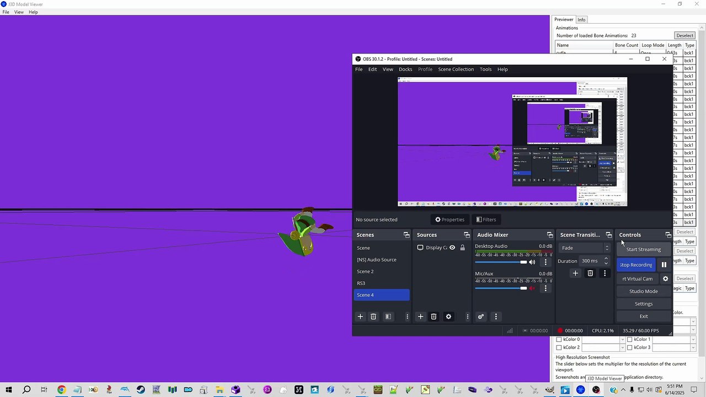This screenshot has height=397, width=706.
Task: Toggle lock on Display Capture source
Action: click(x=463, y=248)
